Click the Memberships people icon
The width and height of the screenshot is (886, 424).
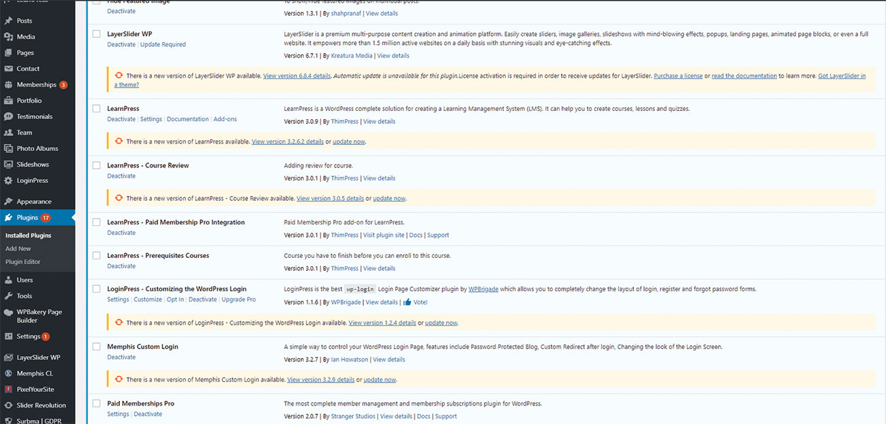click(x=8, y=85)
